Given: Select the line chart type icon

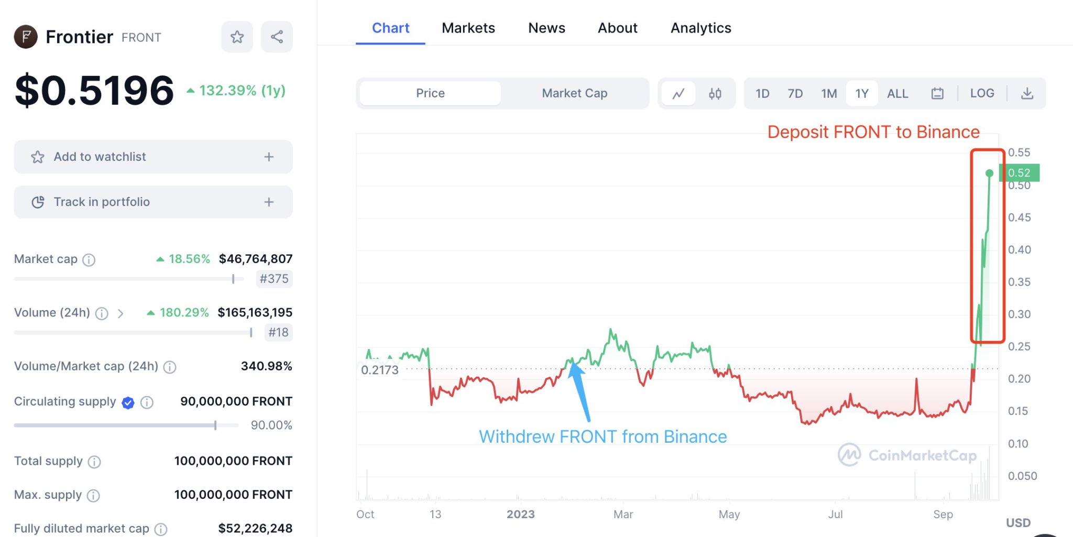Looking at the screenshot, I should [680, 93].
